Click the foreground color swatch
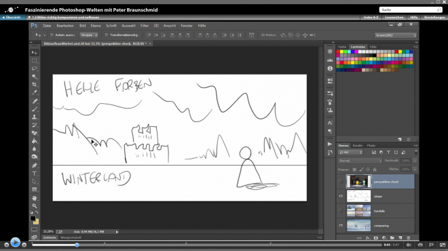 33,218
